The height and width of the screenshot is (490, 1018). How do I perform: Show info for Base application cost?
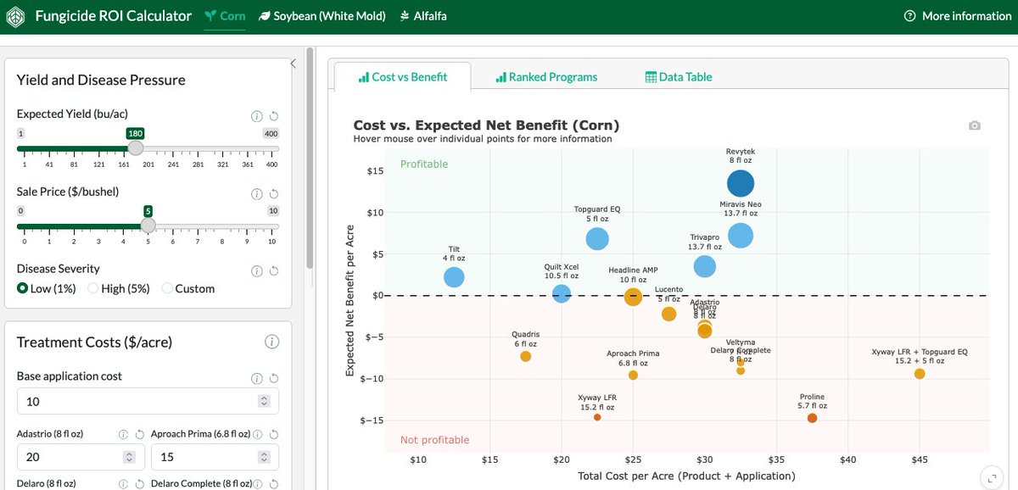pyautogui.click(x=256, y=378)
